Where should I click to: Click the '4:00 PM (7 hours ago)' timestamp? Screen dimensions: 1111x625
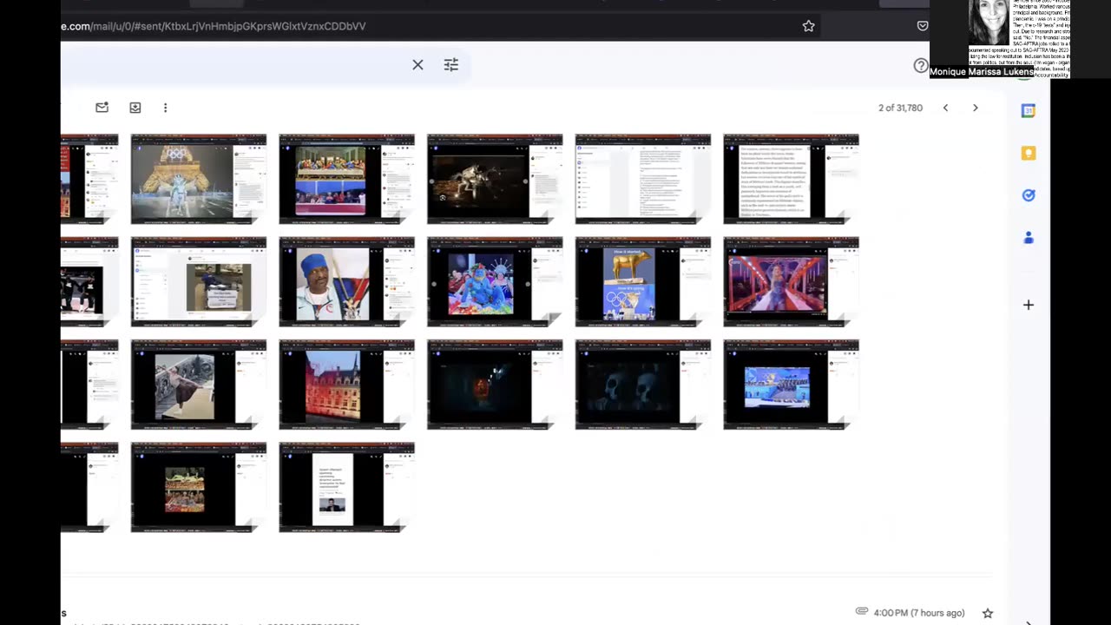coord(919,613)
